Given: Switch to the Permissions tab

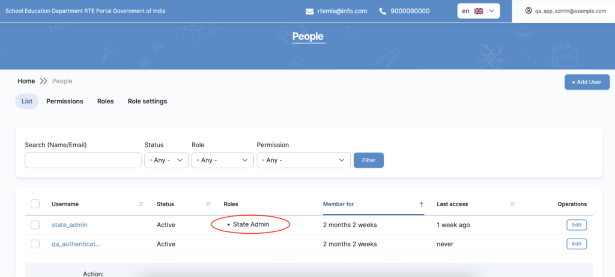Looking at the screenshot, I should click(x=65, y=102).
